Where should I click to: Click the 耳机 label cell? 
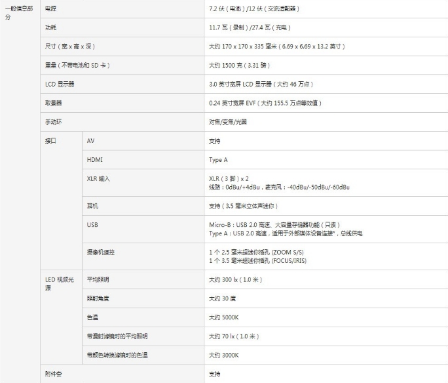tap(92, 206)
